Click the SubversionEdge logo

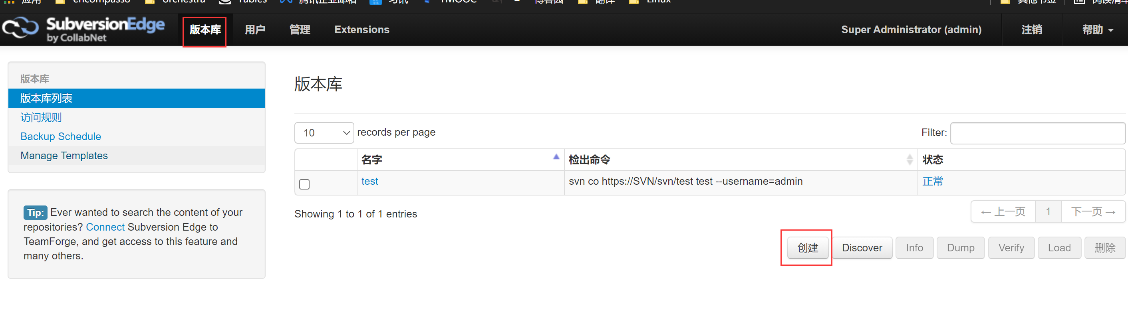[83, 29]
